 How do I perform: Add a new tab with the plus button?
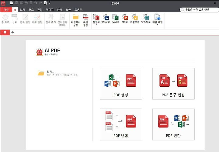[x=12, y=33]
